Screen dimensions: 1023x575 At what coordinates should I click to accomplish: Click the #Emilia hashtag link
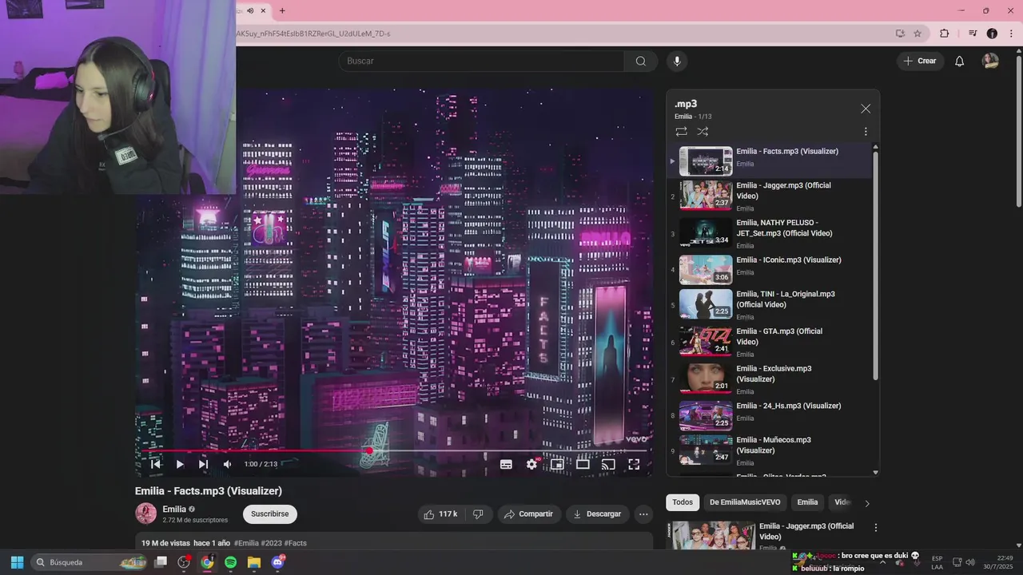[246, 543]
